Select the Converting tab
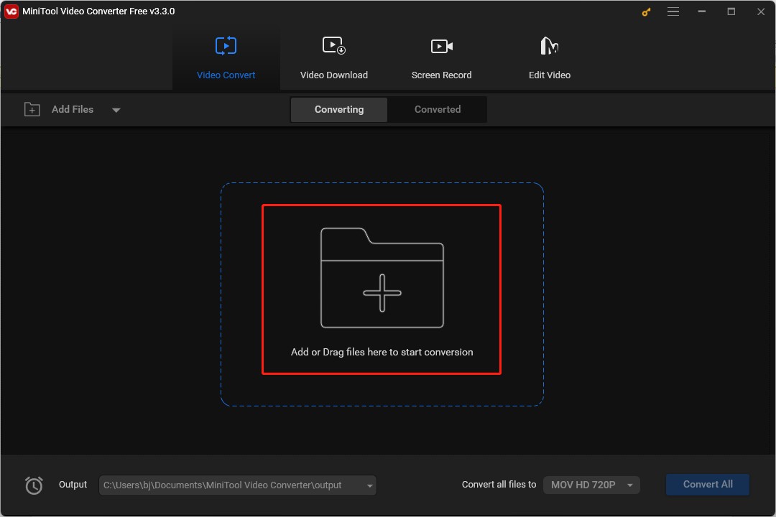 coord(338,109)
